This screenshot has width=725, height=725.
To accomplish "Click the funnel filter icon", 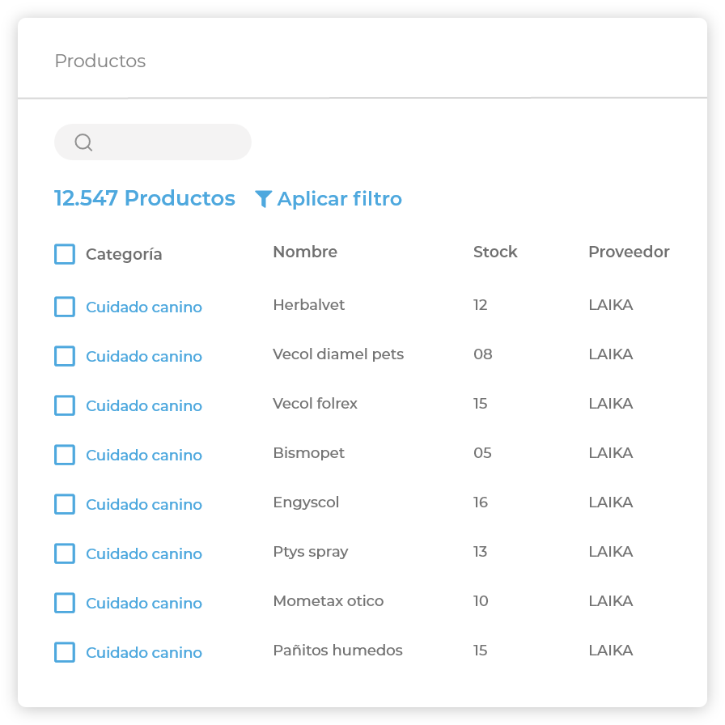I will (263, 199).
